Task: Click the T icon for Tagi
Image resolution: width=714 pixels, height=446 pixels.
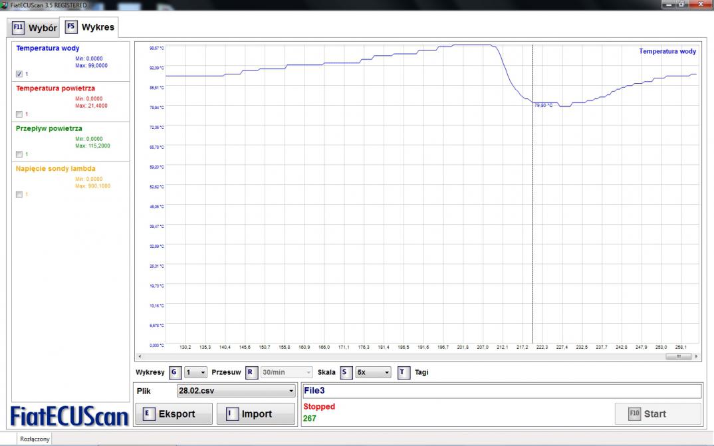Action: pyautogui.click(x=404, y=372)
